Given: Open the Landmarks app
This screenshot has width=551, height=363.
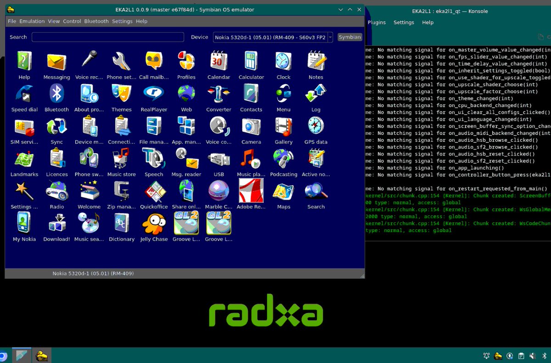Looking at the screenshot, I should (x=24, y=159).
